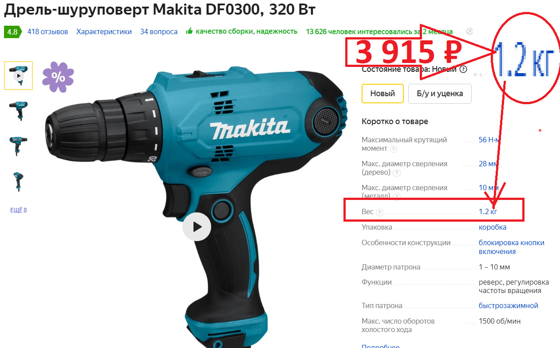Click help icon beside Макс. диаметр сверления (дерево)
Screen dimensions: 560x348
coord(397,173)
